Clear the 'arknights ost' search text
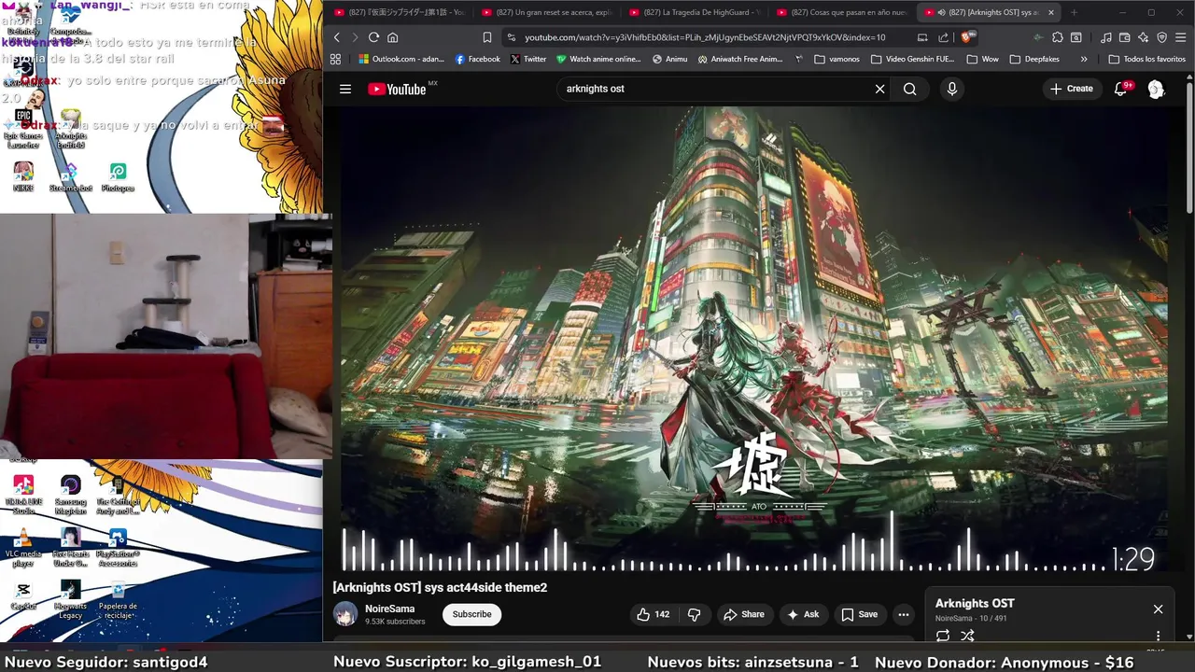The width and height of the screenshot is (1195, 672). 879,89
